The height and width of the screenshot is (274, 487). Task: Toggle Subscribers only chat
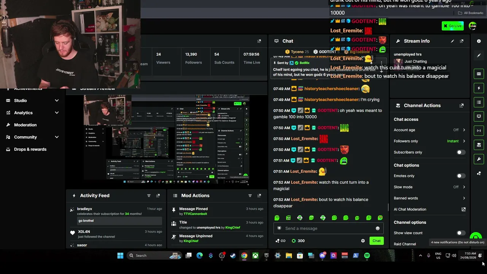[x=461, y=152]
